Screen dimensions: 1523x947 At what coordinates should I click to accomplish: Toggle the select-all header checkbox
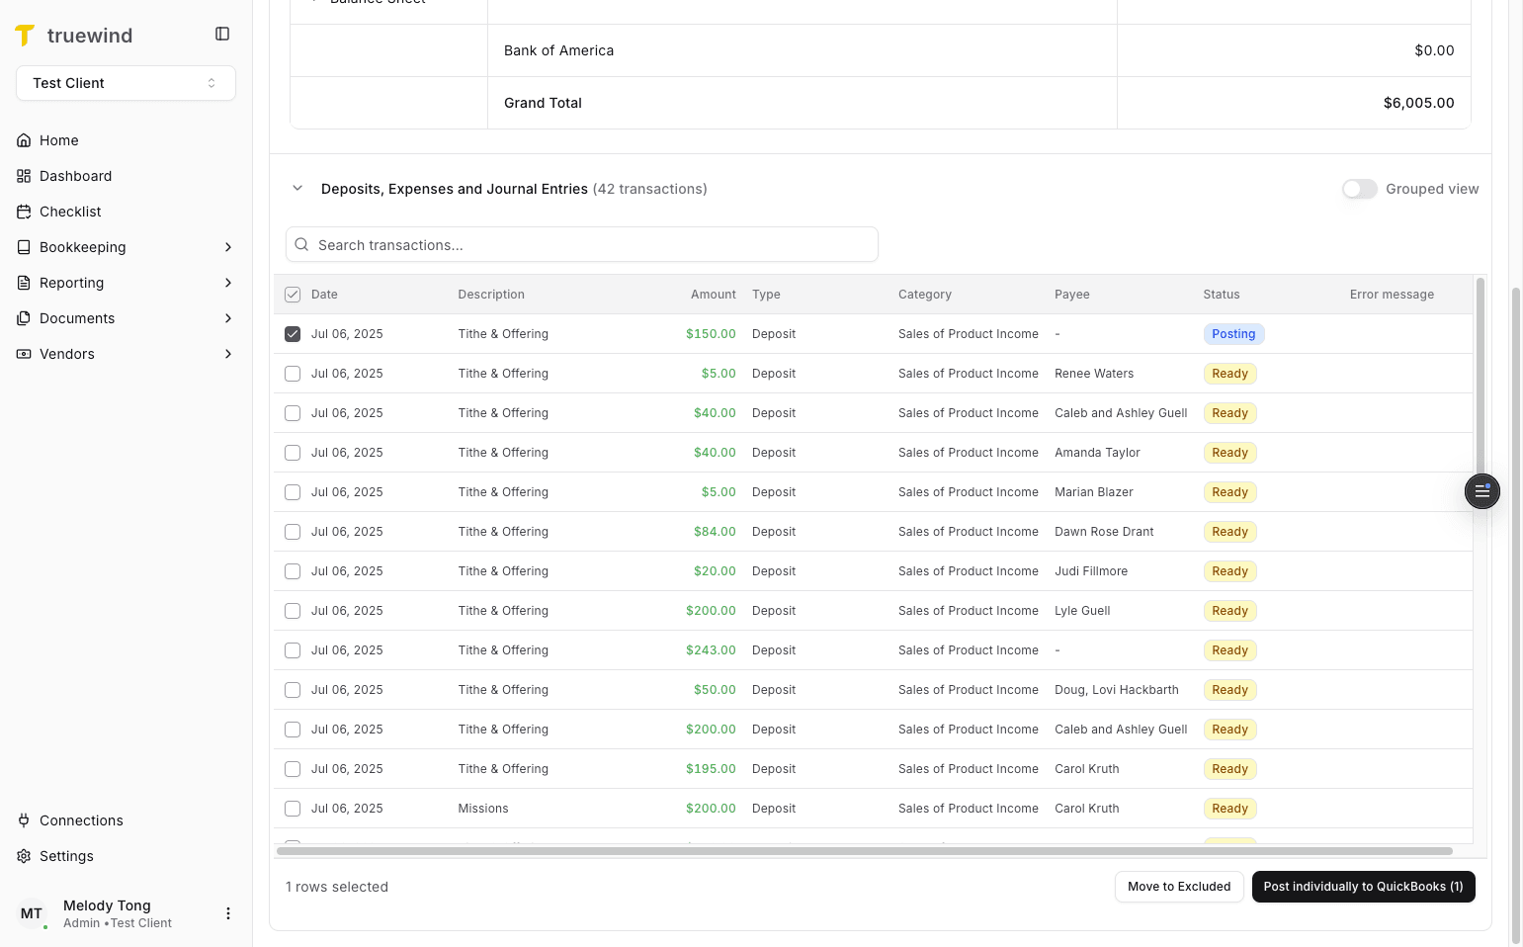point(293,295)
